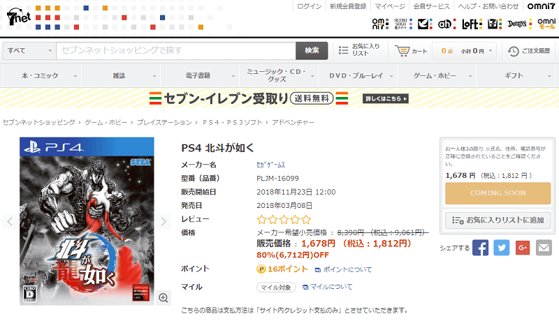Viewport: 559px width, 321px height.
Task: Go to マイページ
Action: [390, 6]
